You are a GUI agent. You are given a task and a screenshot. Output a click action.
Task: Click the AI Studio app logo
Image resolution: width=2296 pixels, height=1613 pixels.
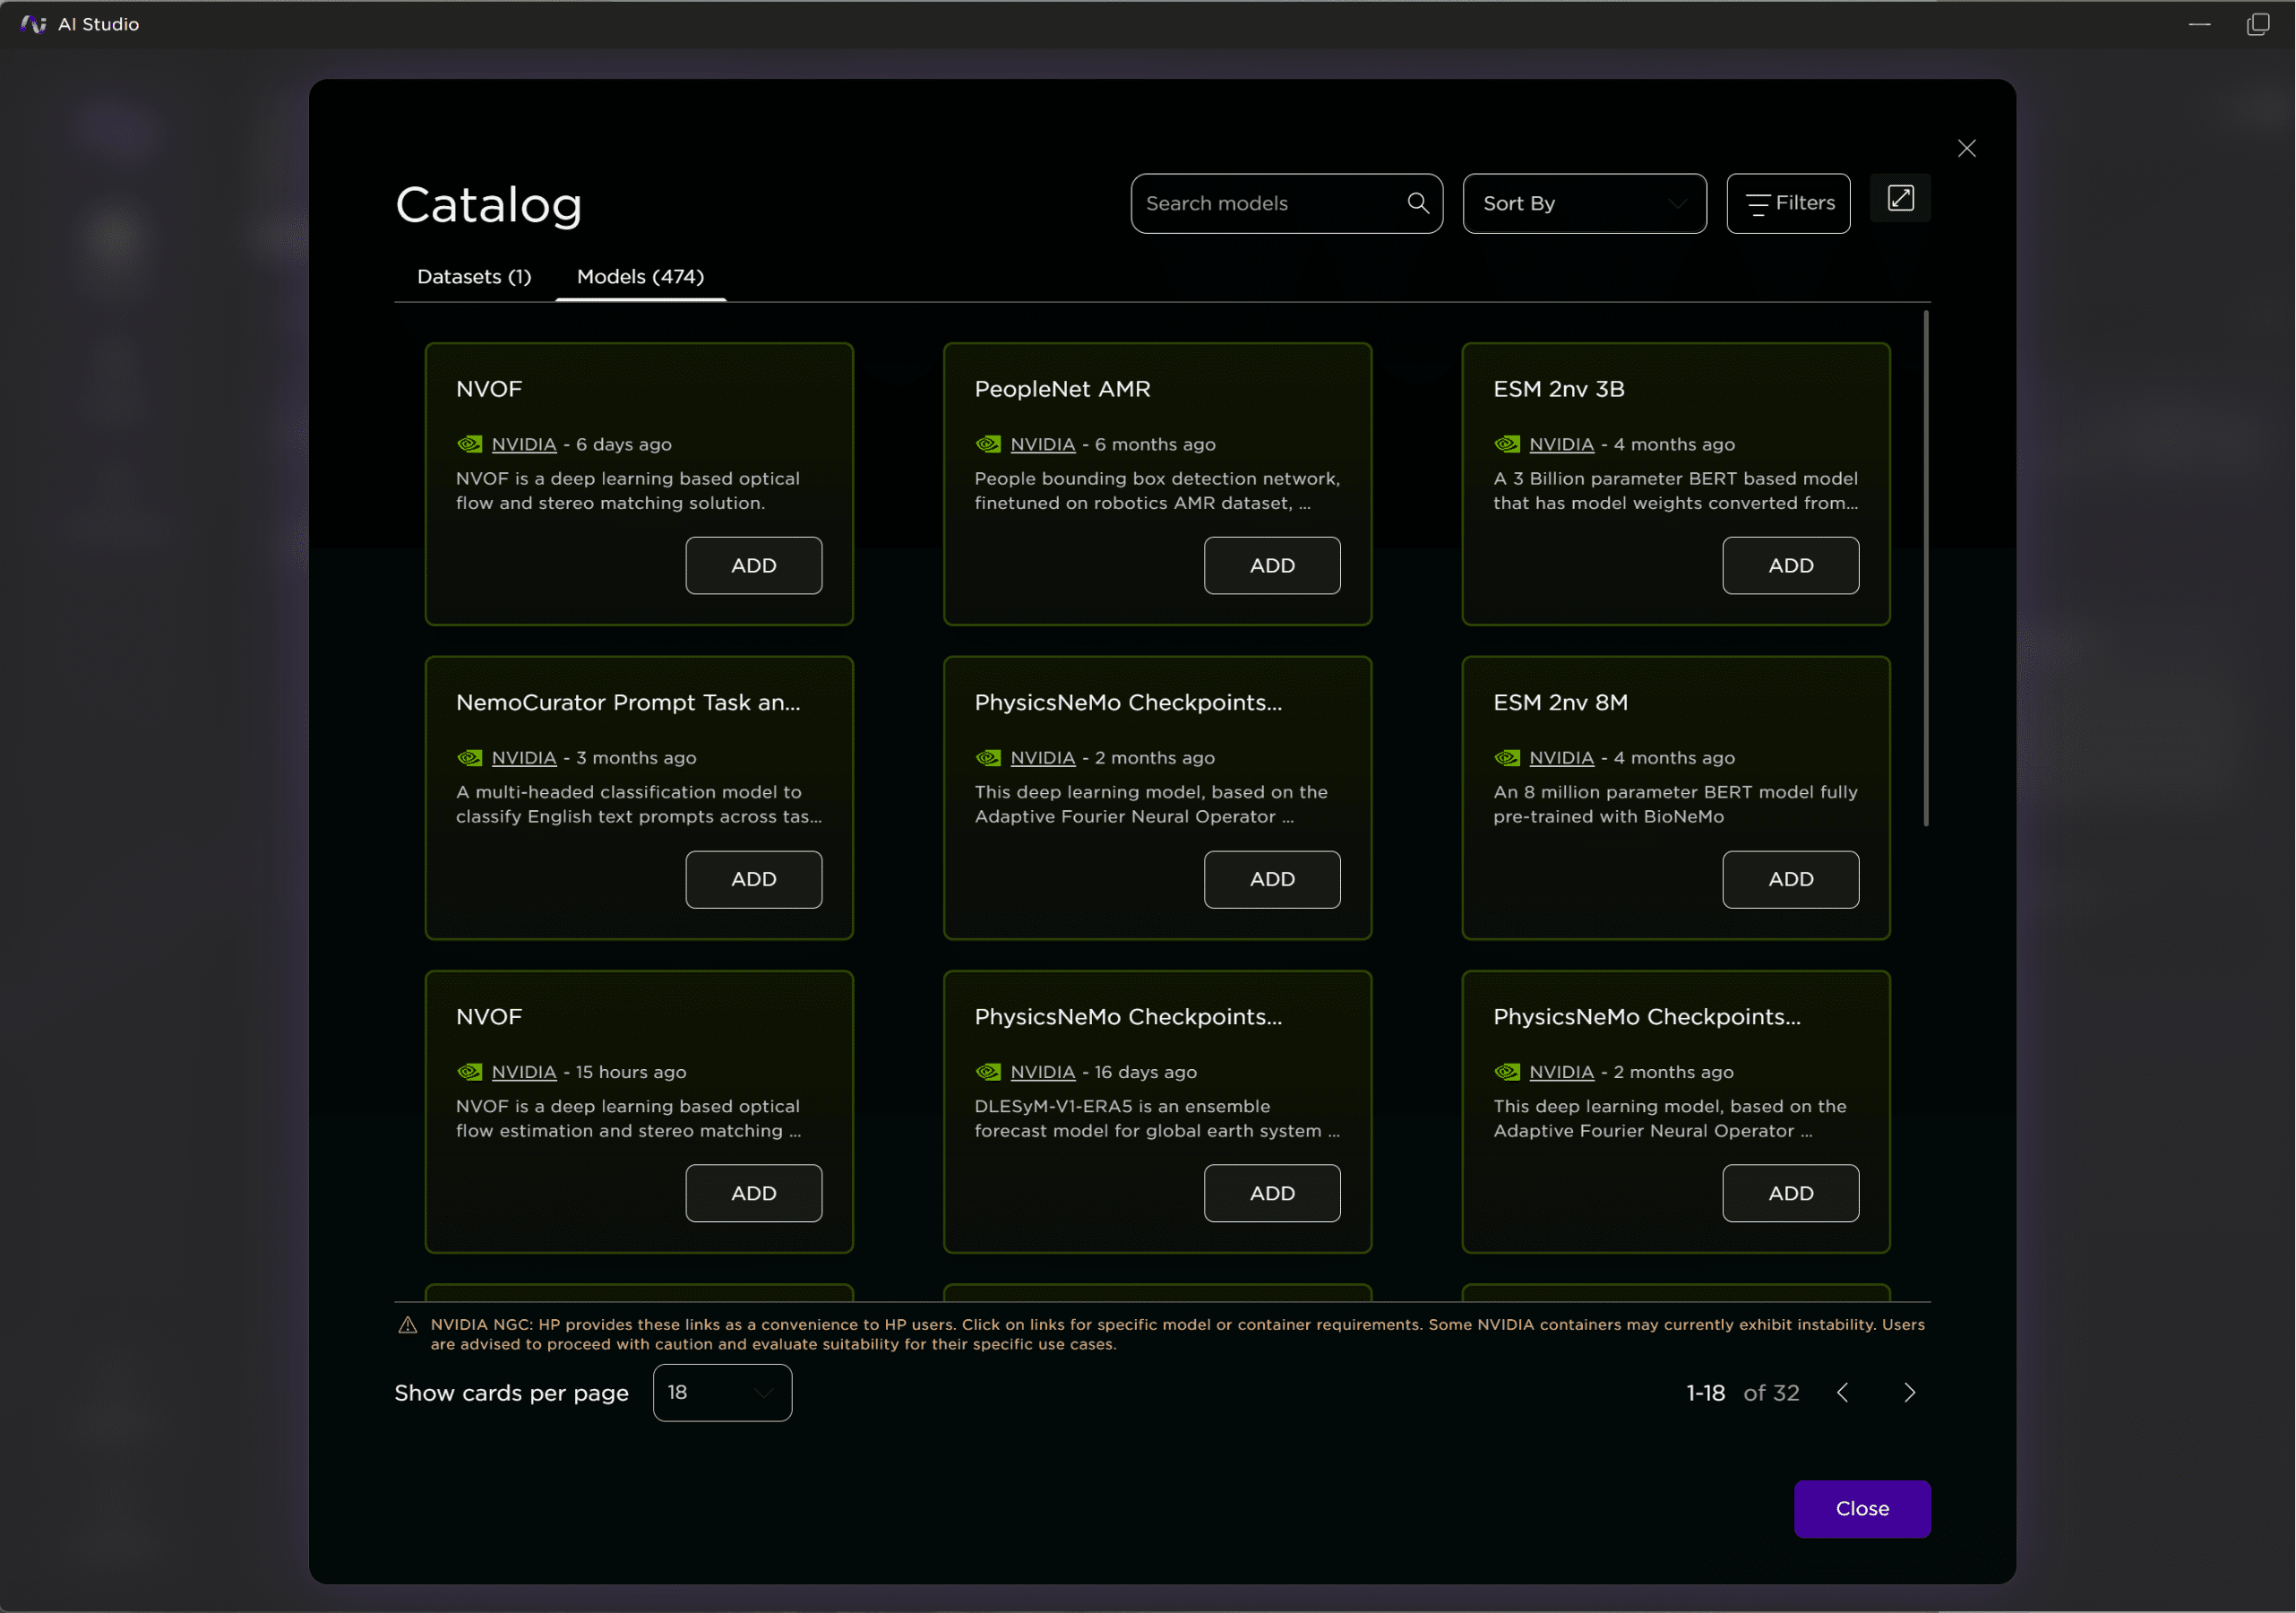pyautogui.click(x=33, y=24)
